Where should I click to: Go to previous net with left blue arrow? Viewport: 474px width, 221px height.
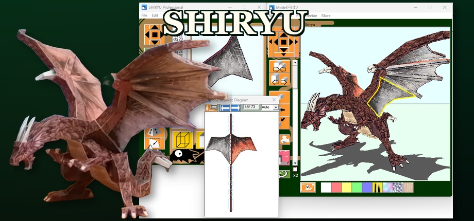click(x=225, y=107)
